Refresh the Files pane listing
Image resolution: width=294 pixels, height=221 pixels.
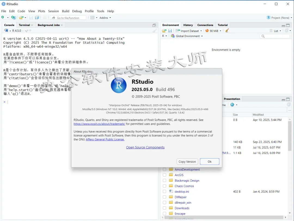coord(289,104)
